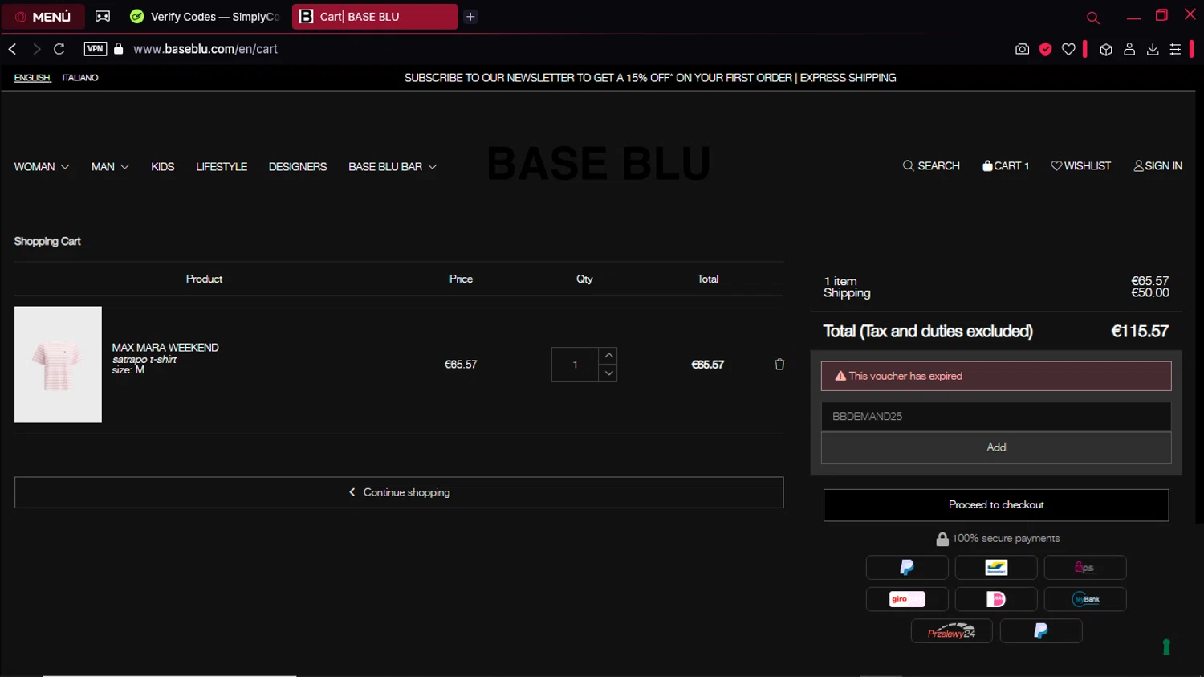Click the quantity input field

click(575, 365)
